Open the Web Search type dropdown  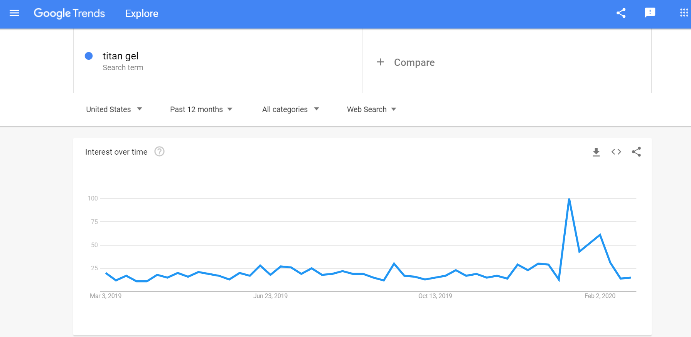tap(371, 110)
